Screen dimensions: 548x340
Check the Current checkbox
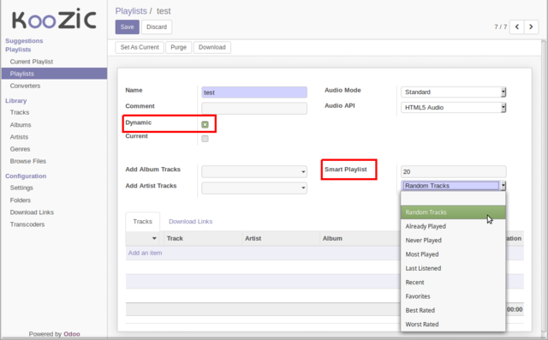(205, 139)
